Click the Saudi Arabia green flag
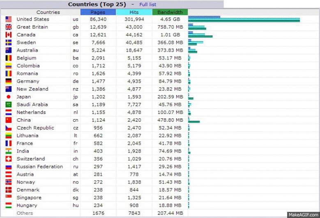Image resolution: width=320 pixels, height=218 pixels. pyautogui.click(x=9, y=104)
